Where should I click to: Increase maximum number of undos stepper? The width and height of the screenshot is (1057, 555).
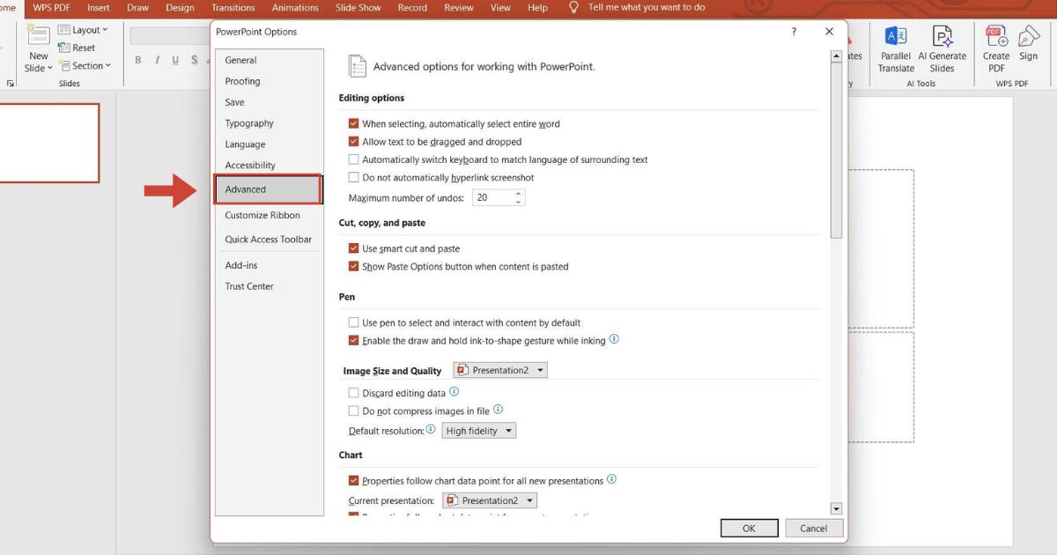point(518,193)
